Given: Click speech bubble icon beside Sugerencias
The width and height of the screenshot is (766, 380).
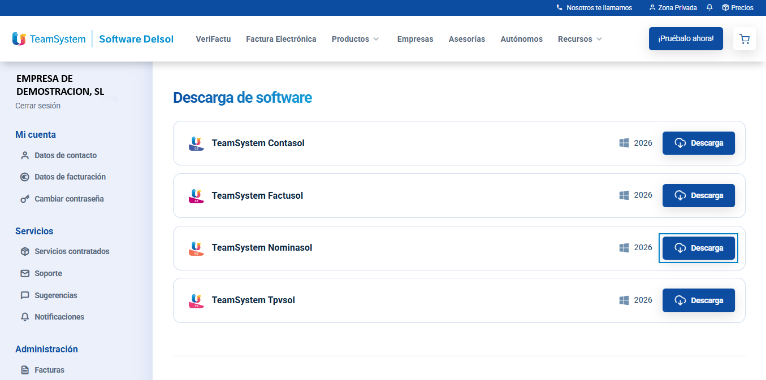Looking at the screenshot, I should tap(25, 295).
